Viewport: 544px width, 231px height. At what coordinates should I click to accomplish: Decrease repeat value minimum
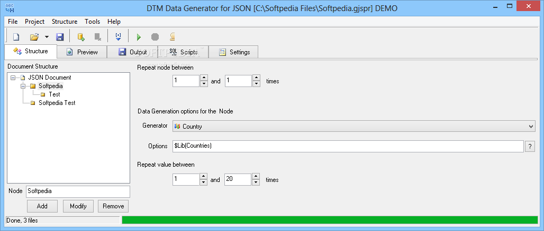click(x=204, y=182)
